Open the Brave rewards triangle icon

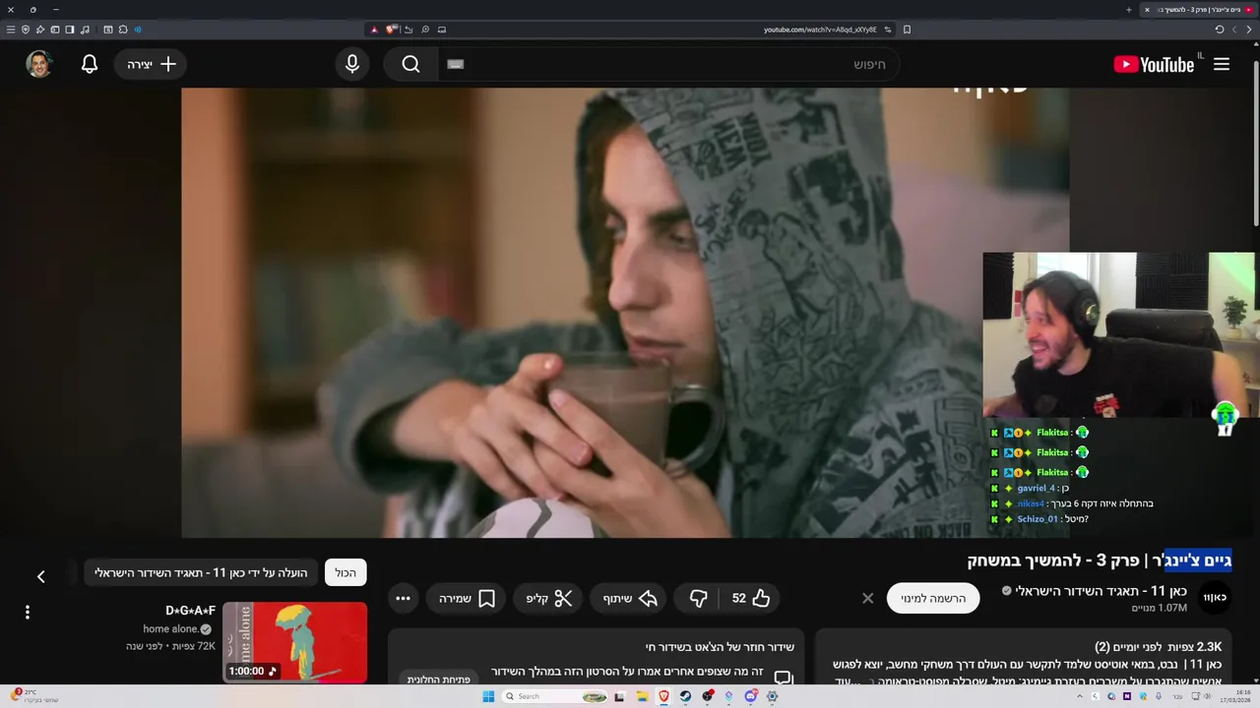pos(374,29)
